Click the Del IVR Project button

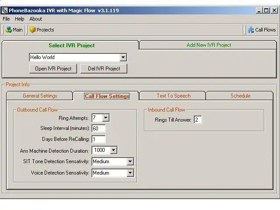click(104, 69)
